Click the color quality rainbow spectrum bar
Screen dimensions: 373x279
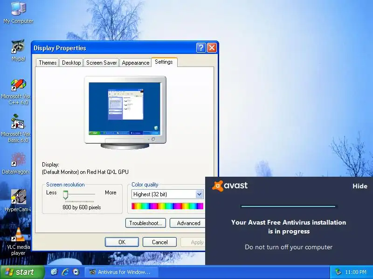[167, 206]
